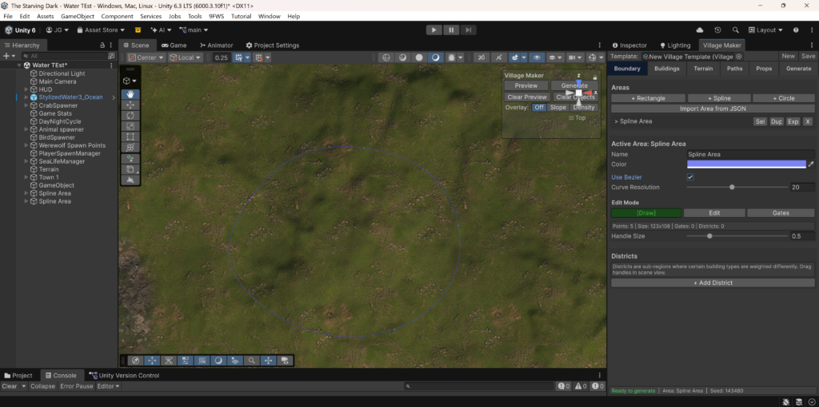The height and width of the screenshot is (407, 819).
Task: Click the color eyedropper icon
Action: click(811, 164)
